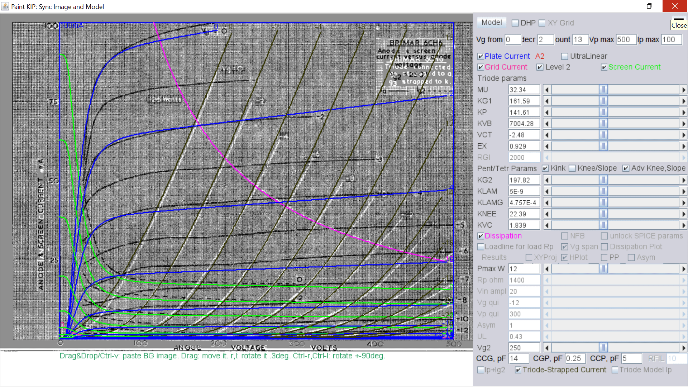Screen dimensions: 688x387
Task: Click the Vg2 slider right arrow
Action: (x=683, y=348)
